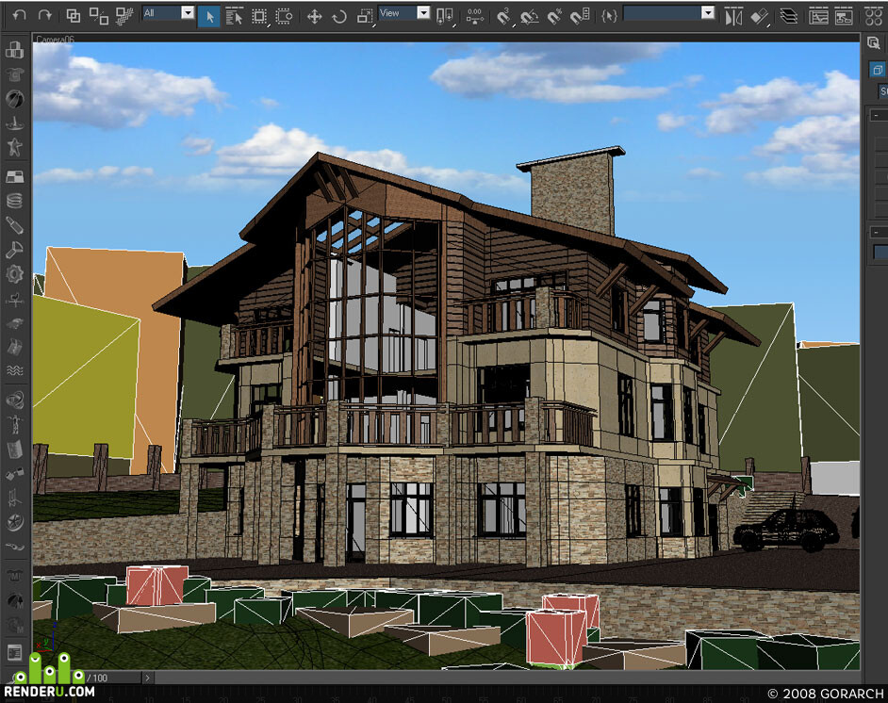Toggle 3D Snaps magnet on
This screenshot has height=703, width=888.
tap(503, 16)
